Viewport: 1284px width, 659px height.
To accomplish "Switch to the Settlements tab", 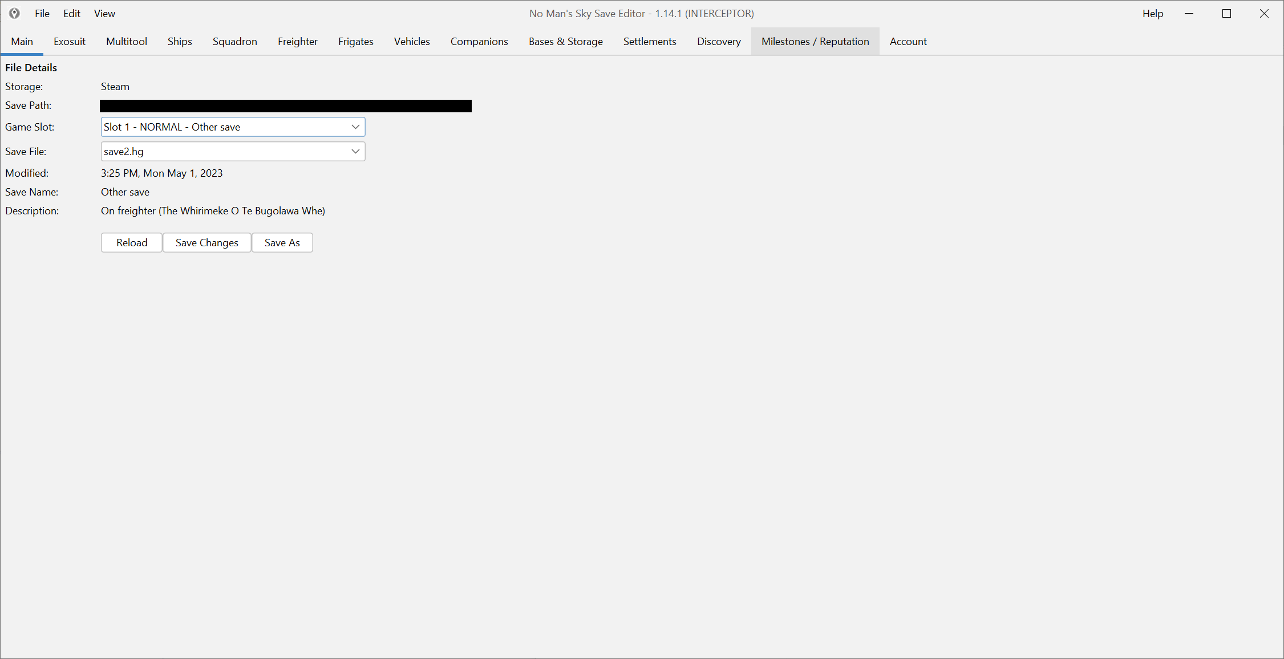I will [x=649, y=41].
